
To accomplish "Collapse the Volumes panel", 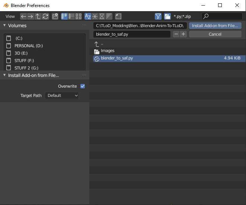I will [4, 25].
